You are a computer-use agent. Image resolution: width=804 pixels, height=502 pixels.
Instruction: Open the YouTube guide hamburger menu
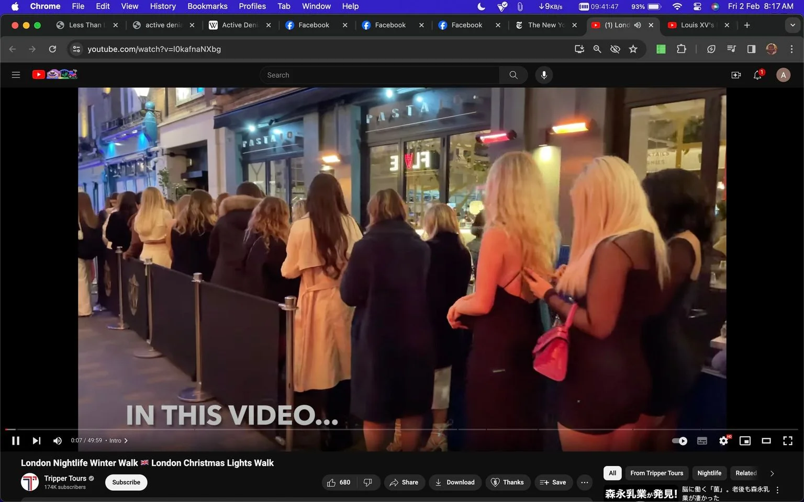pos(16,75)
